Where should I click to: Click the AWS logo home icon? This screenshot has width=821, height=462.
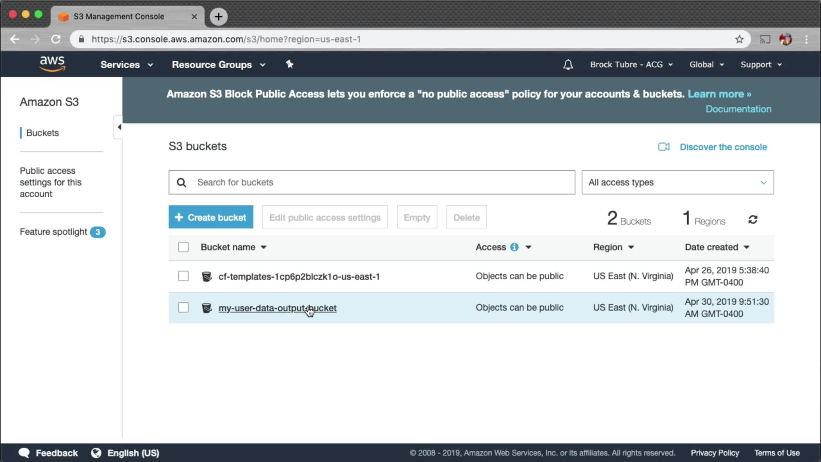[x=52, y=64]
